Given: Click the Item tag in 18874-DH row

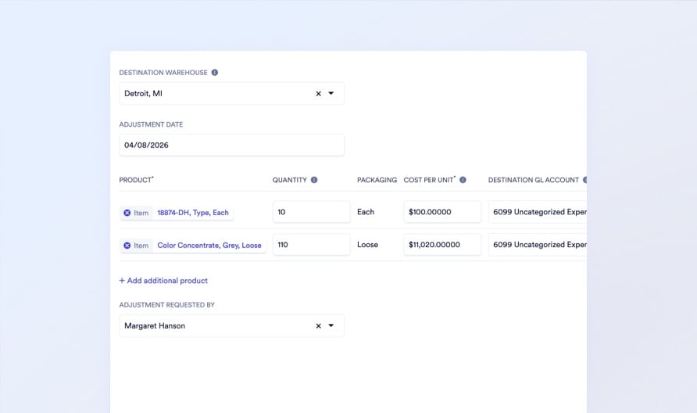Looking at the screenshot, I should [141, 213].
